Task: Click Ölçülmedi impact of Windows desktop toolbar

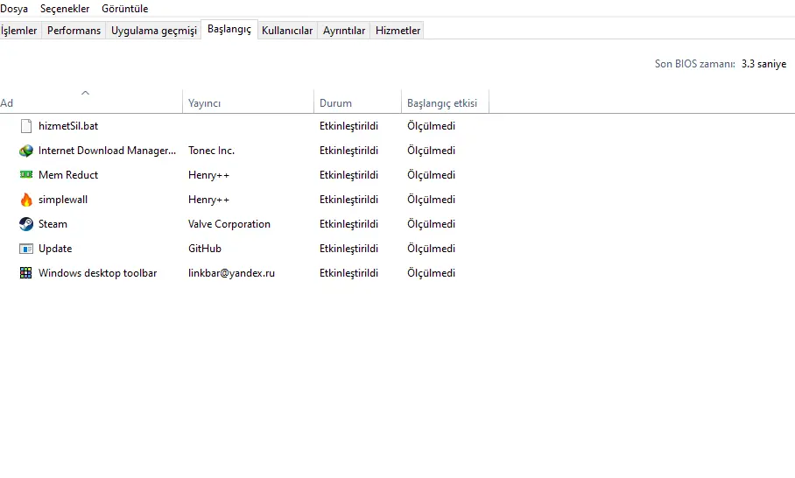Action: (431, 273)
